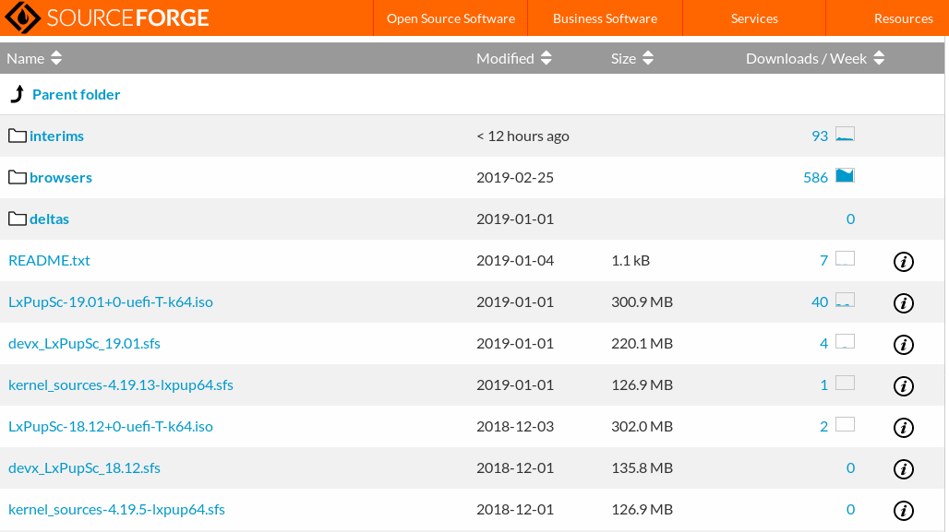949x532 pixels.
Task: Click the SourceForge diamond logo
Action: (x=24, y=18)
